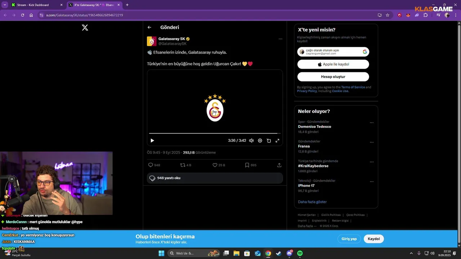461x259 pixels.
Task: Open Discord from taskbar
Action: pos(289,253)
